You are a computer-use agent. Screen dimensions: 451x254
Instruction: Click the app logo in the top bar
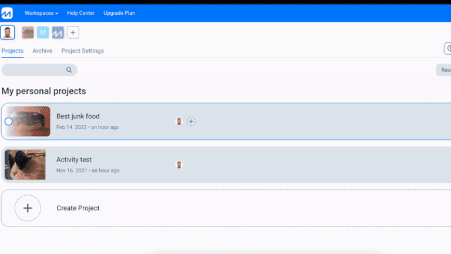pyautogui.click(x=7, y=13)
